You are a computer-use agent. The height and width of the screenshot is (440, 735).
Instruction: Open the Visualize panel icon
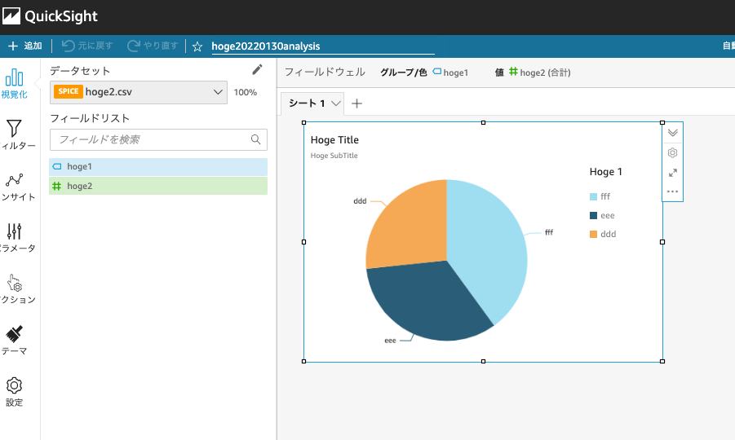pyautogui.click(x=14, y=78)
